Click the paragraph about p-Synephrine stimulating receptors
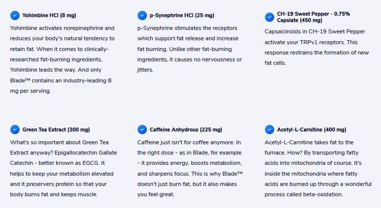Image resolution: width=381 pixels, height=208 pixels. pos(190,49)
